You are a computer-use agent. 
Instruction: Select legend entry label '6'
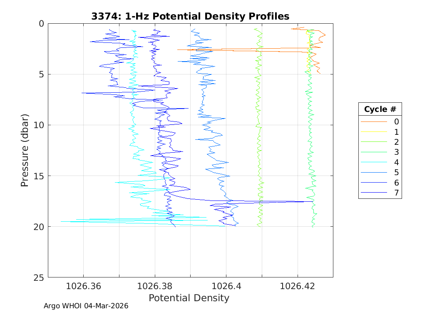click(x=396, y=183)
